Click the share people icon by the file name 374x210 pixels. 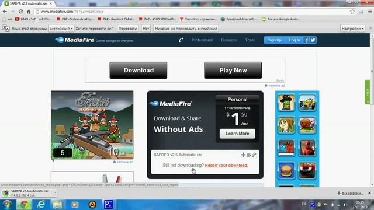[x=248, y=155]
